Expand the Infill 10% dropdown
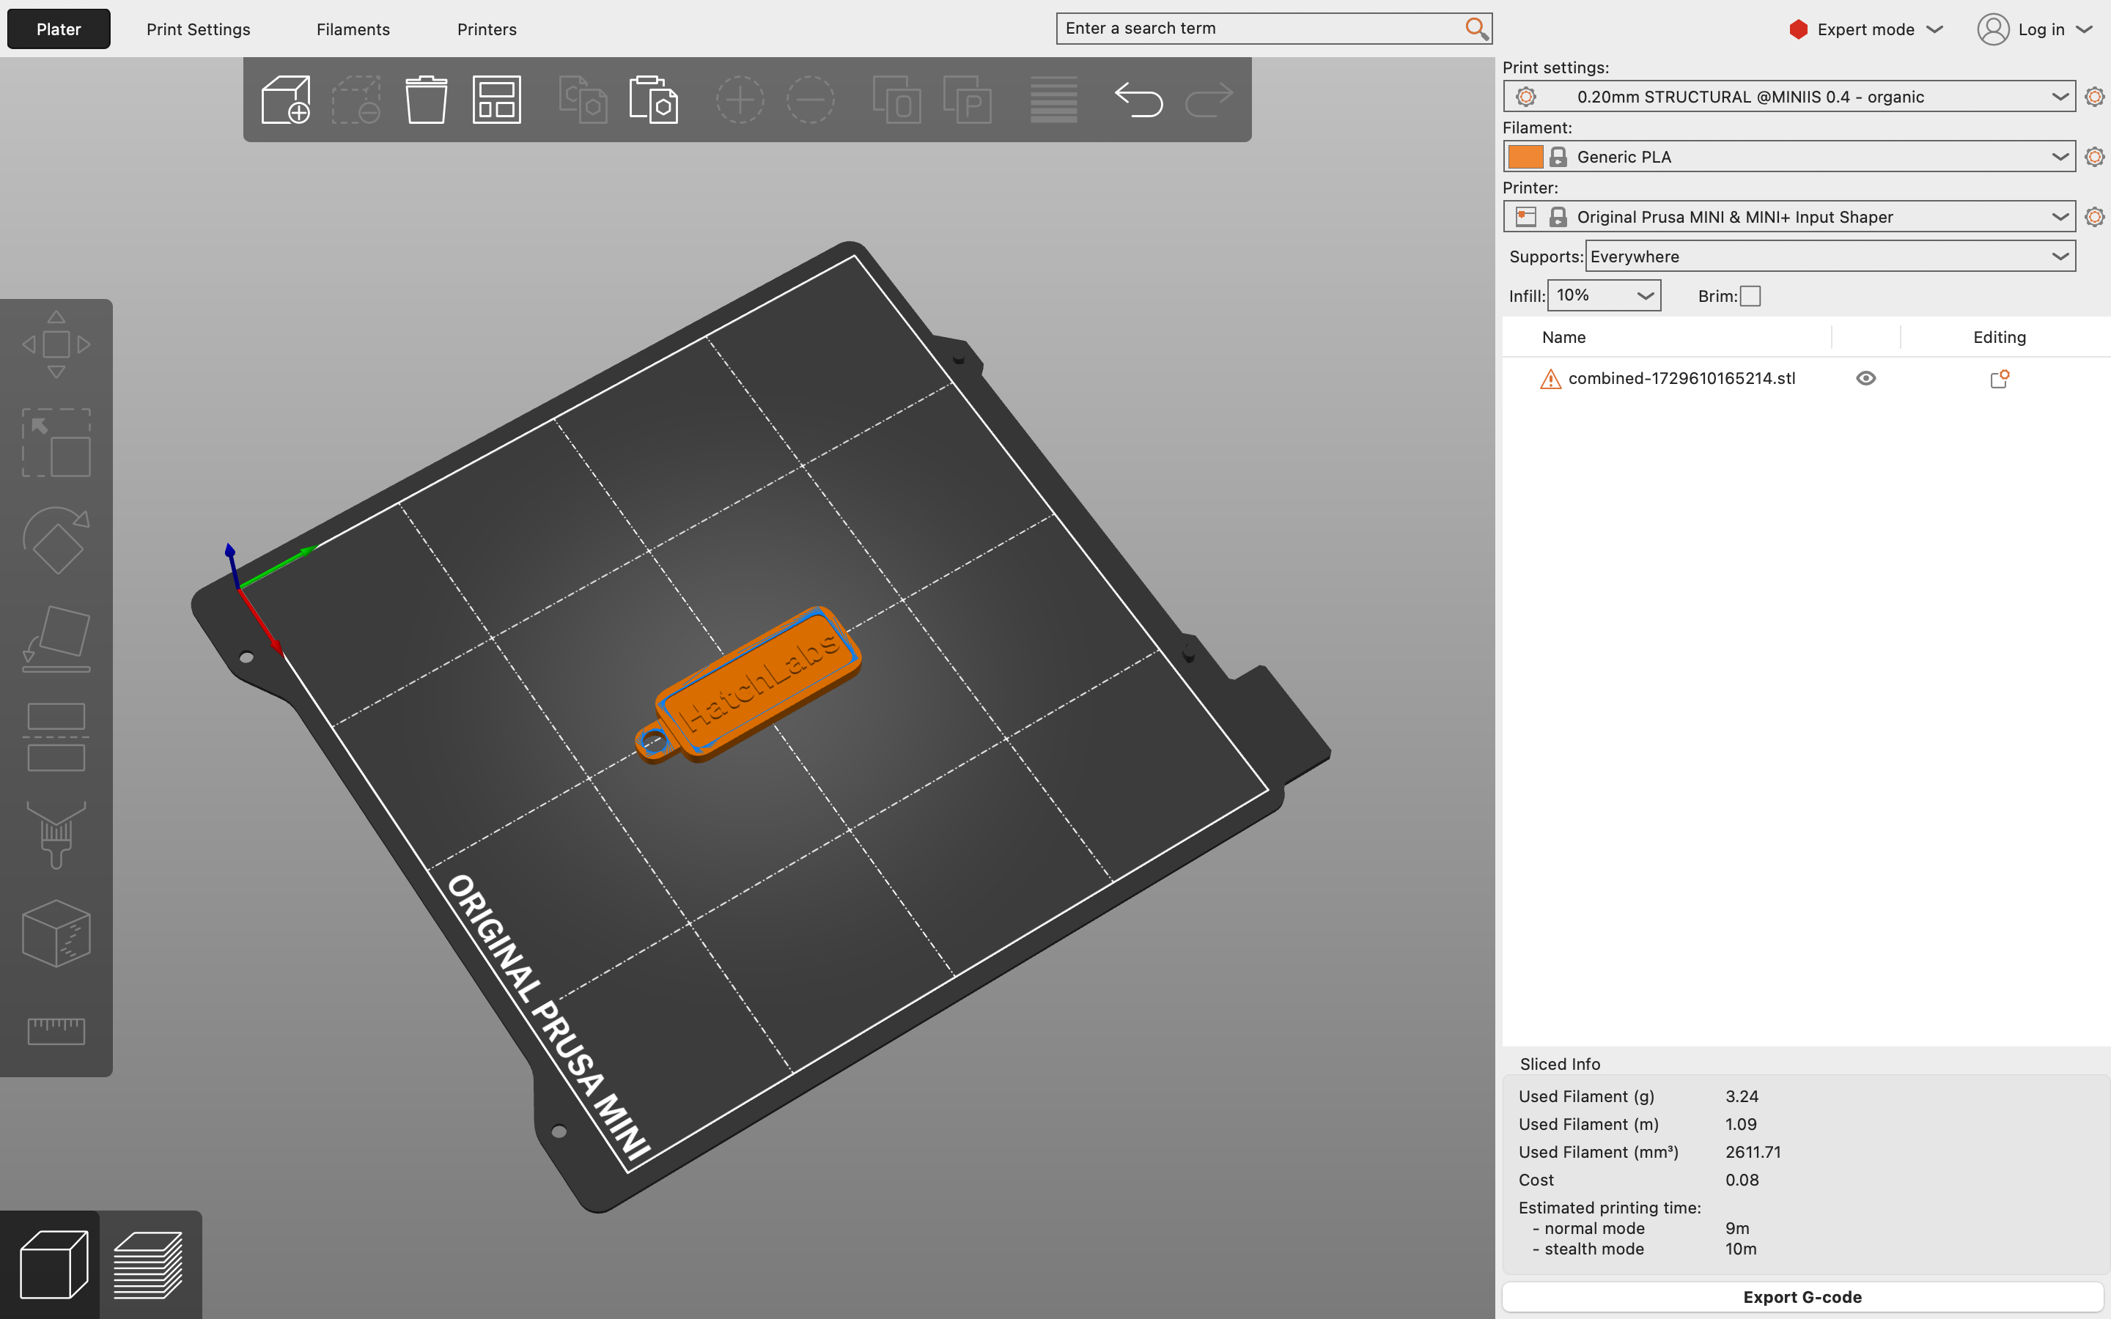Viewport: 2111px width, 1319px height. [x=1605, y=296]
